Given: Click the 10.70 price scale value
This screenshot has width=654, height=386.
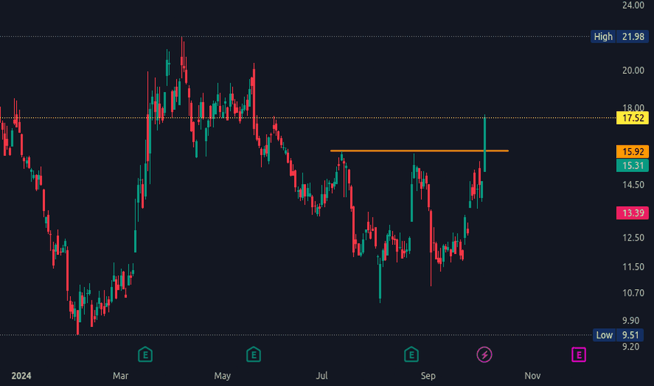Looking at the screenshot, I should coord(633,293).
